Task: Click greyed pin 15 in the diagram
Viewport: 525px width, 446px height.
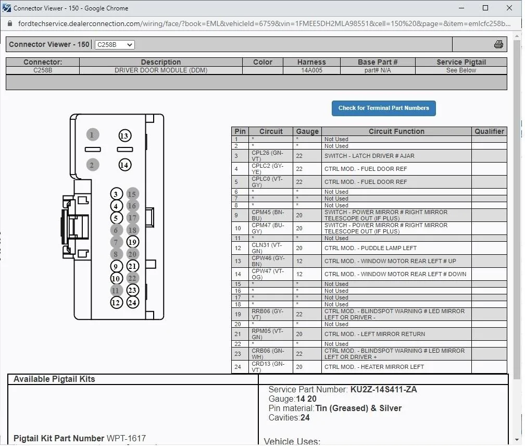Action: (x=133, y=194)
